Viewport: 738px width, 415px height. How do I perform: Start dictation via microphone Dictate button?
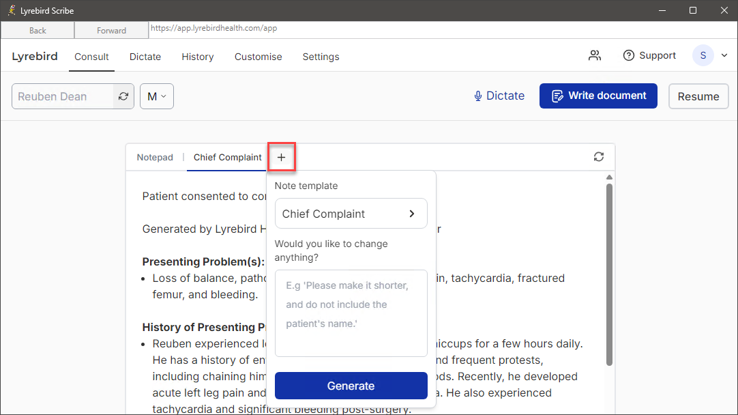tap(499, 96)
